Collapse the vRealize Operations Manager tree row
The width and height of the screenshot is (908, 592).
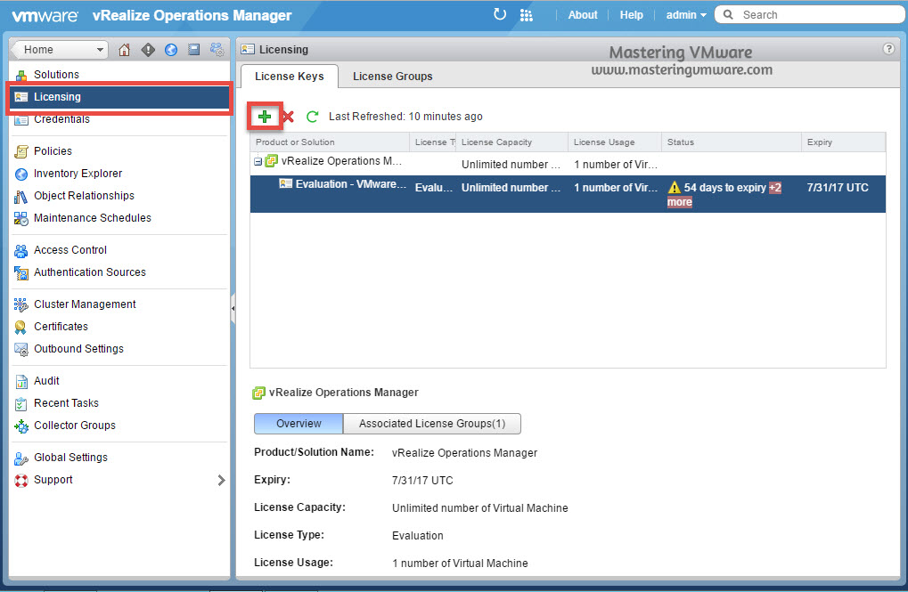pyautogui.click(x=258, y=161)
